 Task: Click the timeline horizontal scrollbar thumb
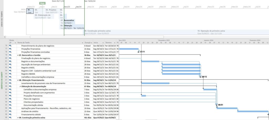tap(97, 37)
